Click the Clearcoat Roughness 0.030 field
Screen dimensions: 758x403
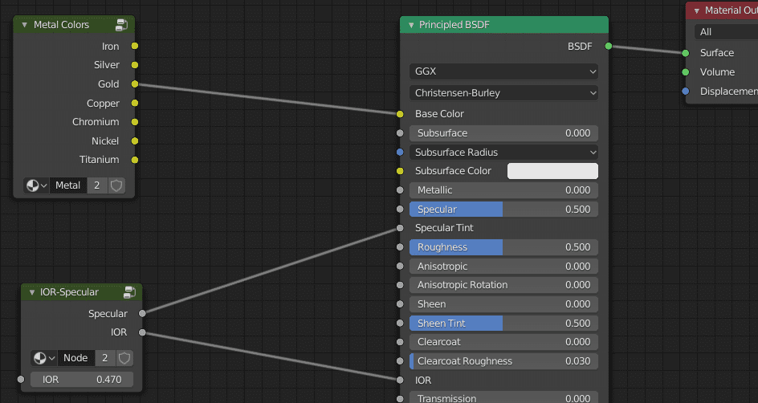[x=503, y=361]
